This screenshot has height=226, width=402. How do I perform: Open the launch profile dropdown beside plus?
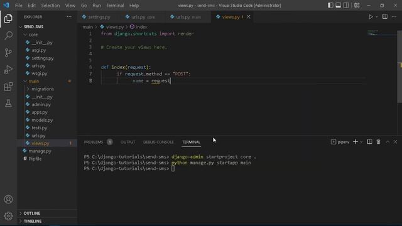(361, 142)
